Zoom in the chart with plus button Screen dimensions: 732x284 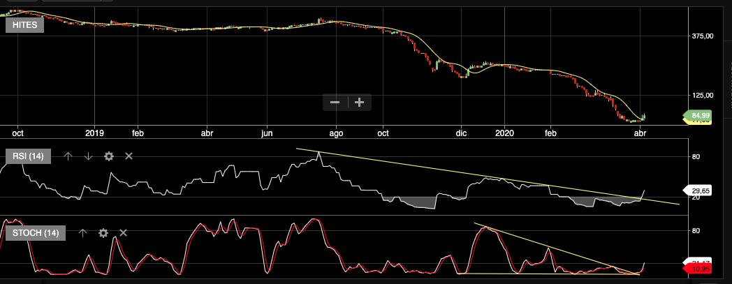point(359,103)
